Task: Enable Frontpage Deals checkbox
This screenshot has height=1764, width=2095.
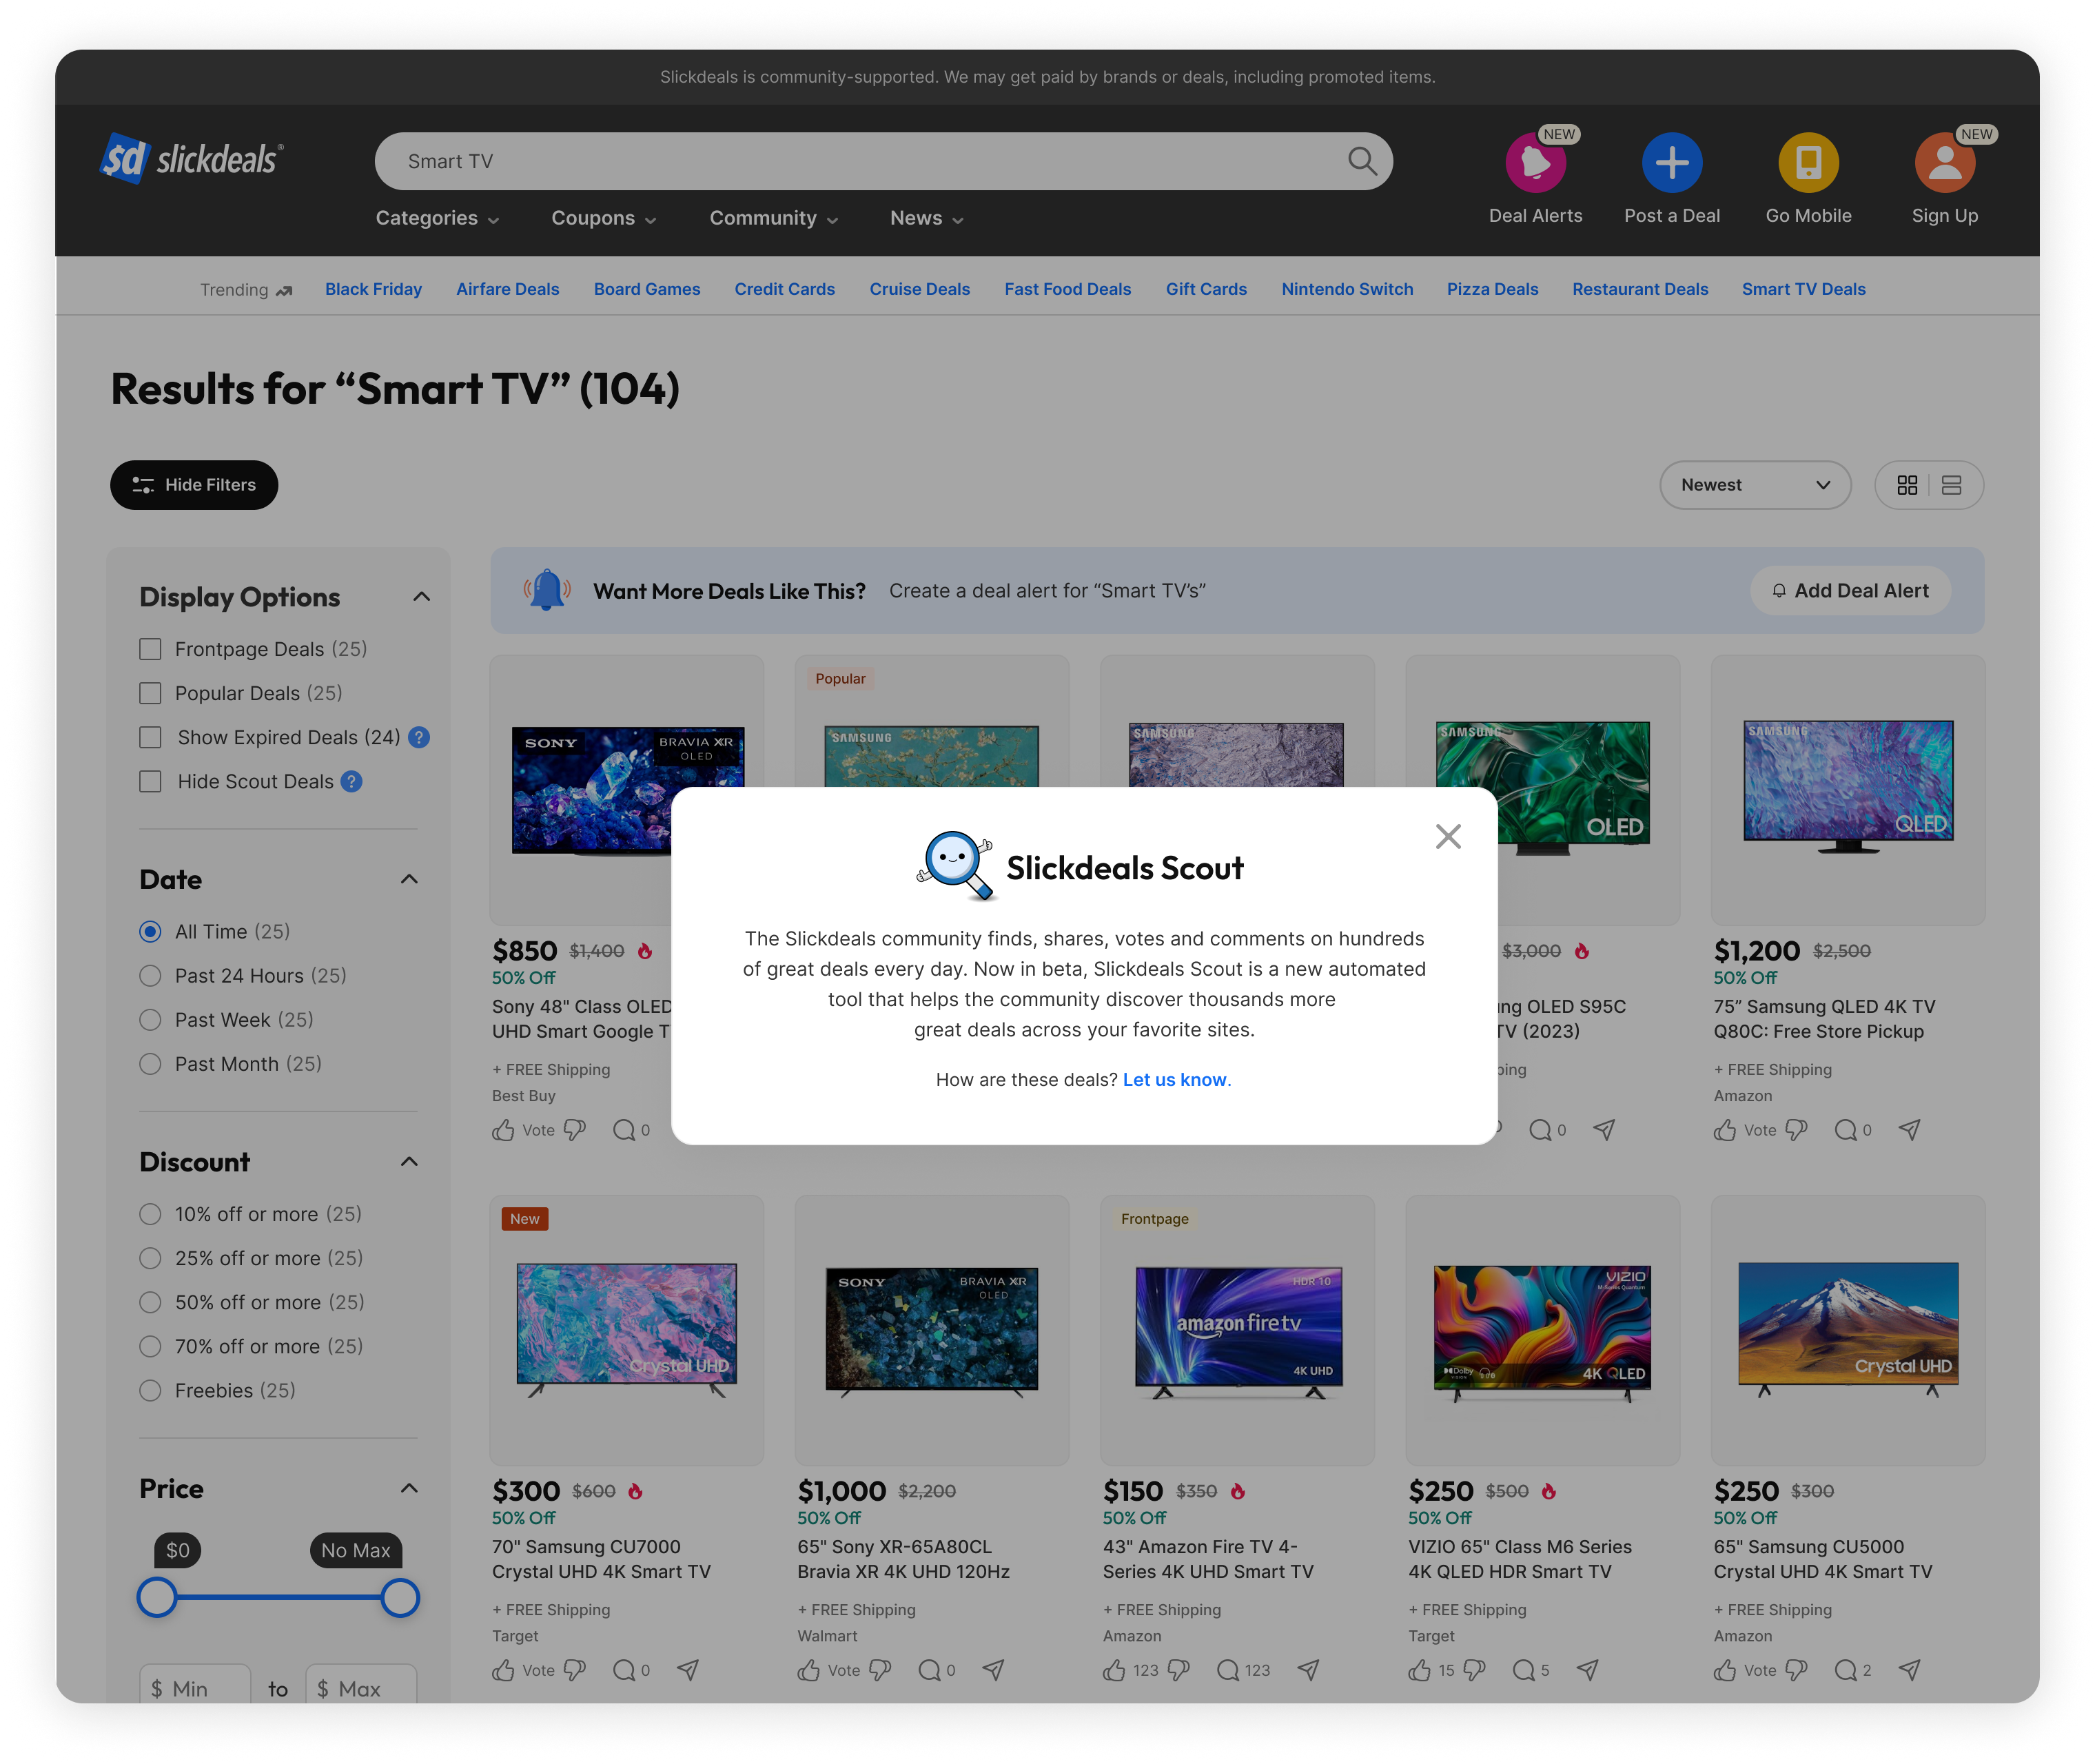Action: point(150,649)
